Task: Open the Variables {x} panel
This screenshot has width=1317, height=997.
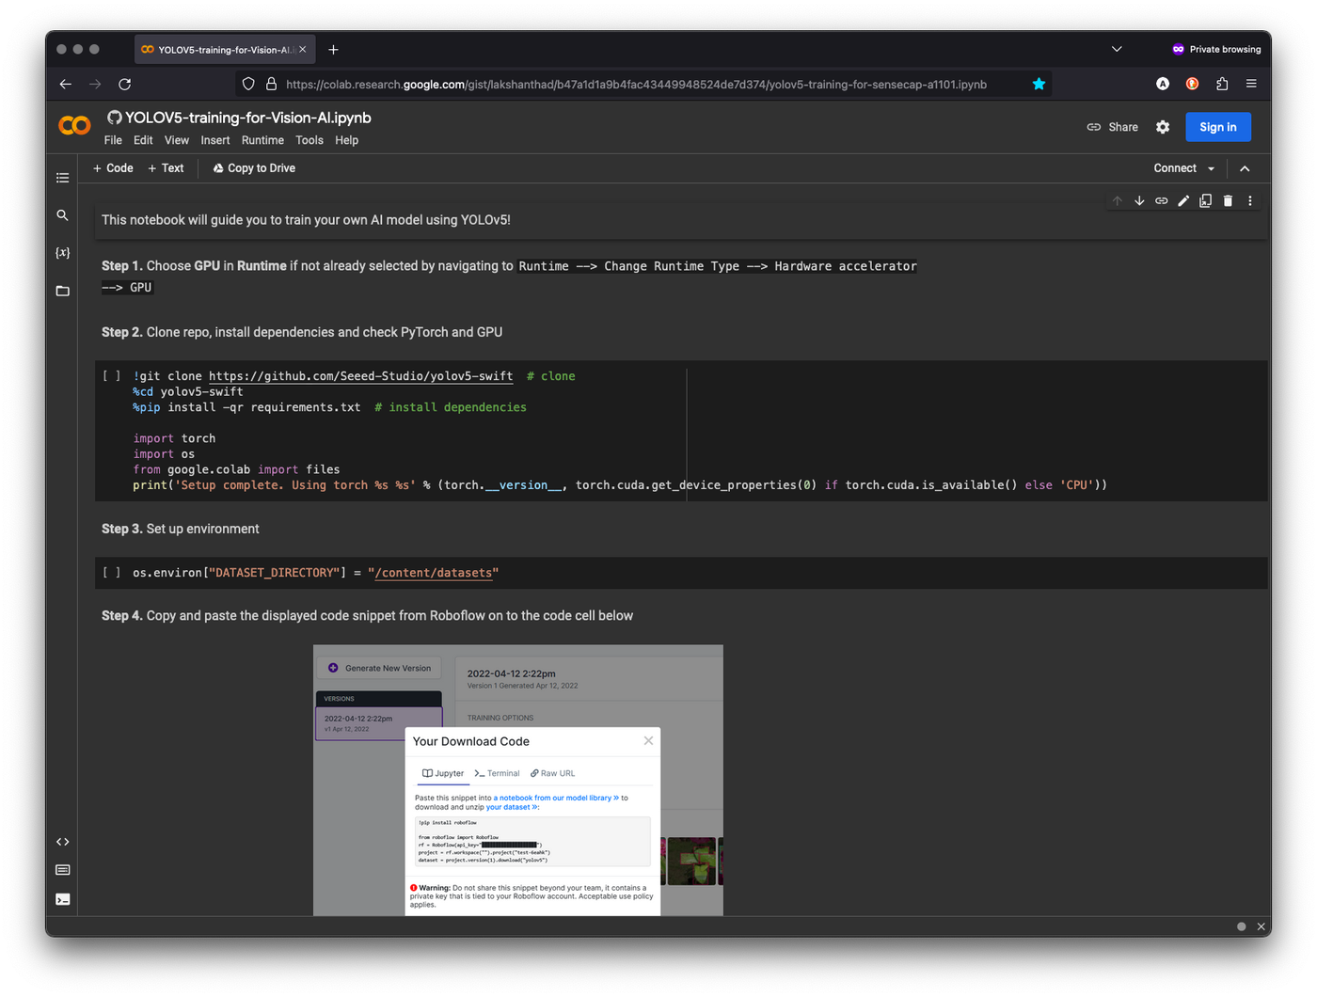Action: [62, 253]
